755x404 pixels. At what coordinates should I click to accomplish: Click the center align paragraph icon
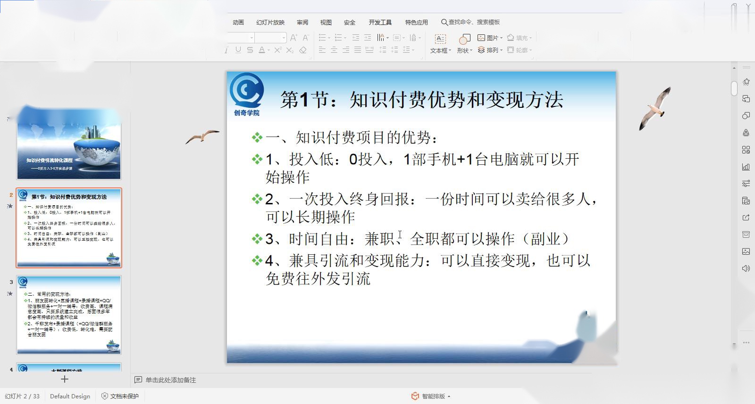tap(334, 50)
